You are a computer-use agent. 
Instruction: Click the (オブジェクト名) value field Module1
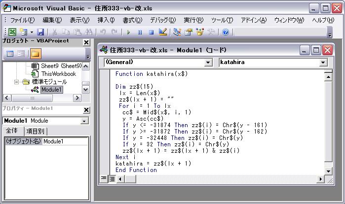[x=65, y=141]
